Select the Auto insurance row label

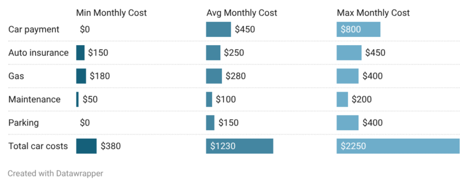coord(38,53)
